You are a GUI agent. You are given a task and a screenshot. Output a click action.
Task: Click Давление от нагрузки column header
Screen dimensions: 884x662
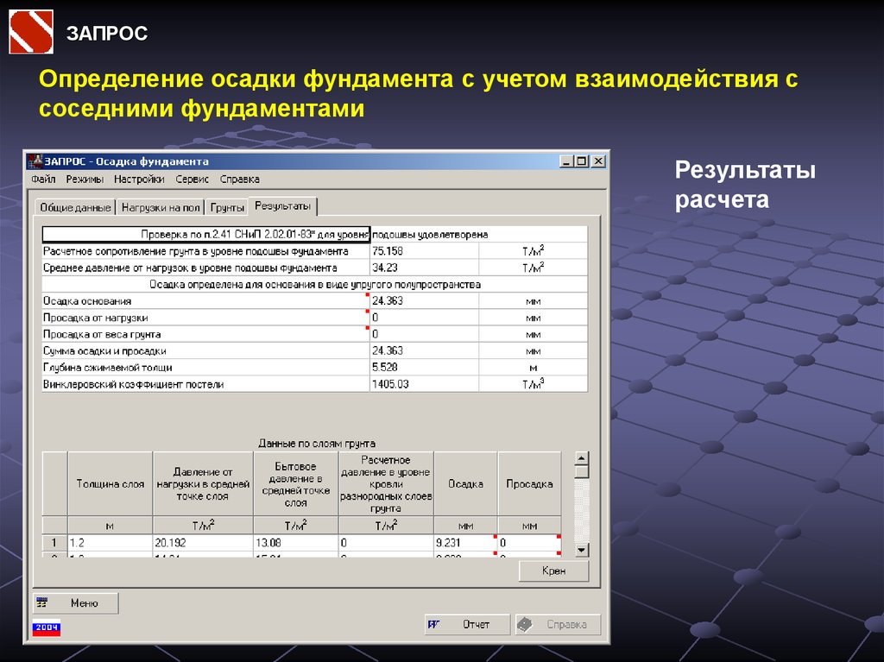click(x=203, y=484)
